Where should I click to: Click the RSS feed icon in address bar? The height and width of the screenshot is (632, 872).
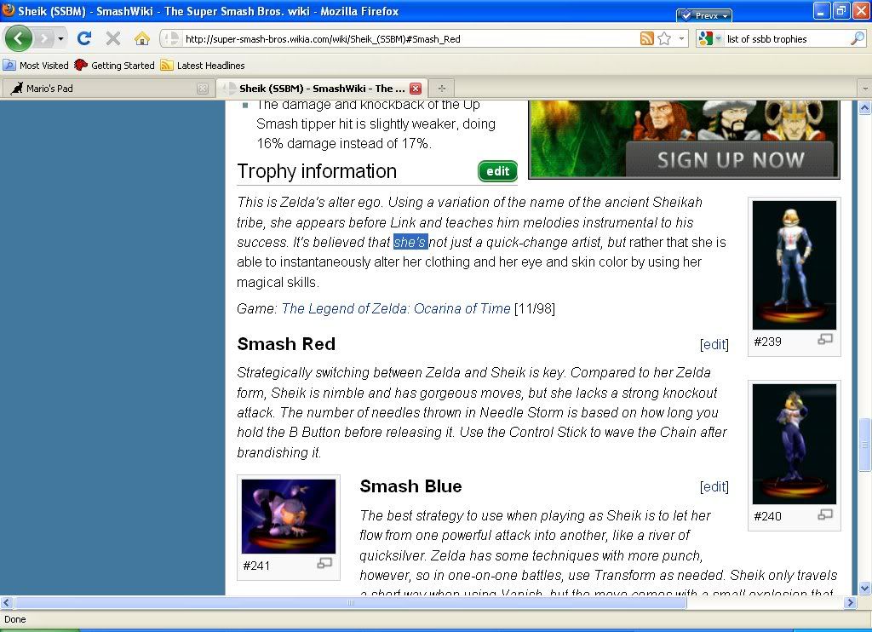[x=647, y=38]
